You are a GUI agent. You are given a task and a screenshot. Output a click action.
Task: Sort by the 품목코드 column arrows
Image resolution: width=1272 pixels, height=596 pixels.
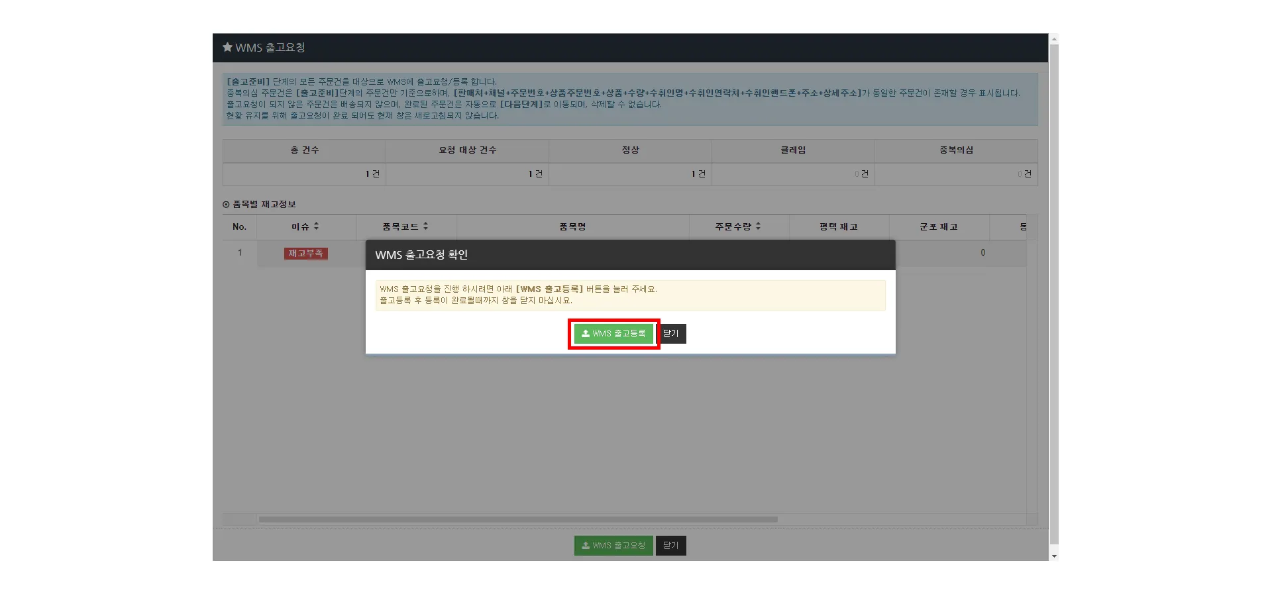(426, 226)
